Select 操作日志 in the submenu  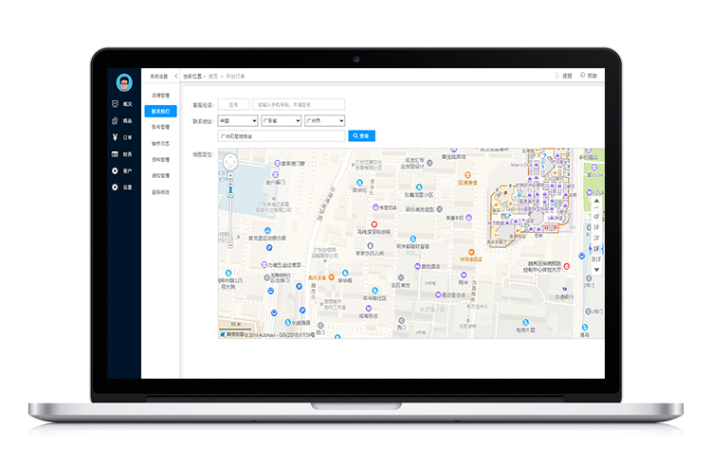160,143
